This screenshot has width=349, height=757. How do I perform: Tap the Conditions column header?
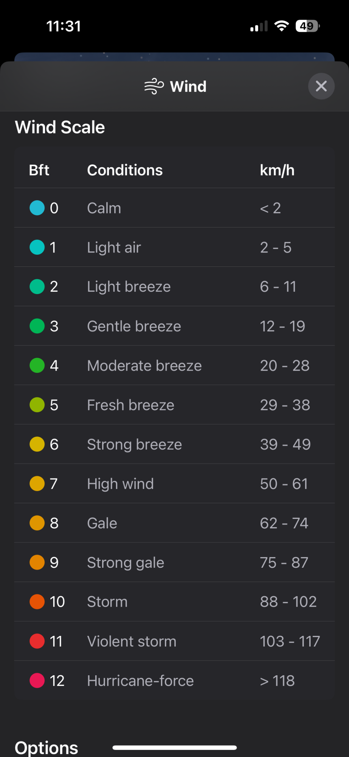pyautogui.click(x=125, y=170)
